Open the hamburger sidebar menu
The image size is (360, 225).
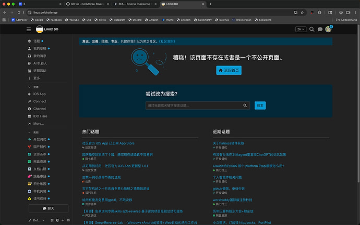pyautogui.click(x=29, y=29)
